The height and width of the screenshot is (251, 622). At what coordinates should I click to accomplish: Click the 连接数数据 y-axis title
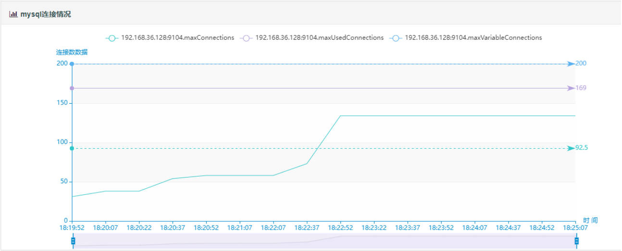(x=72, y=52)
